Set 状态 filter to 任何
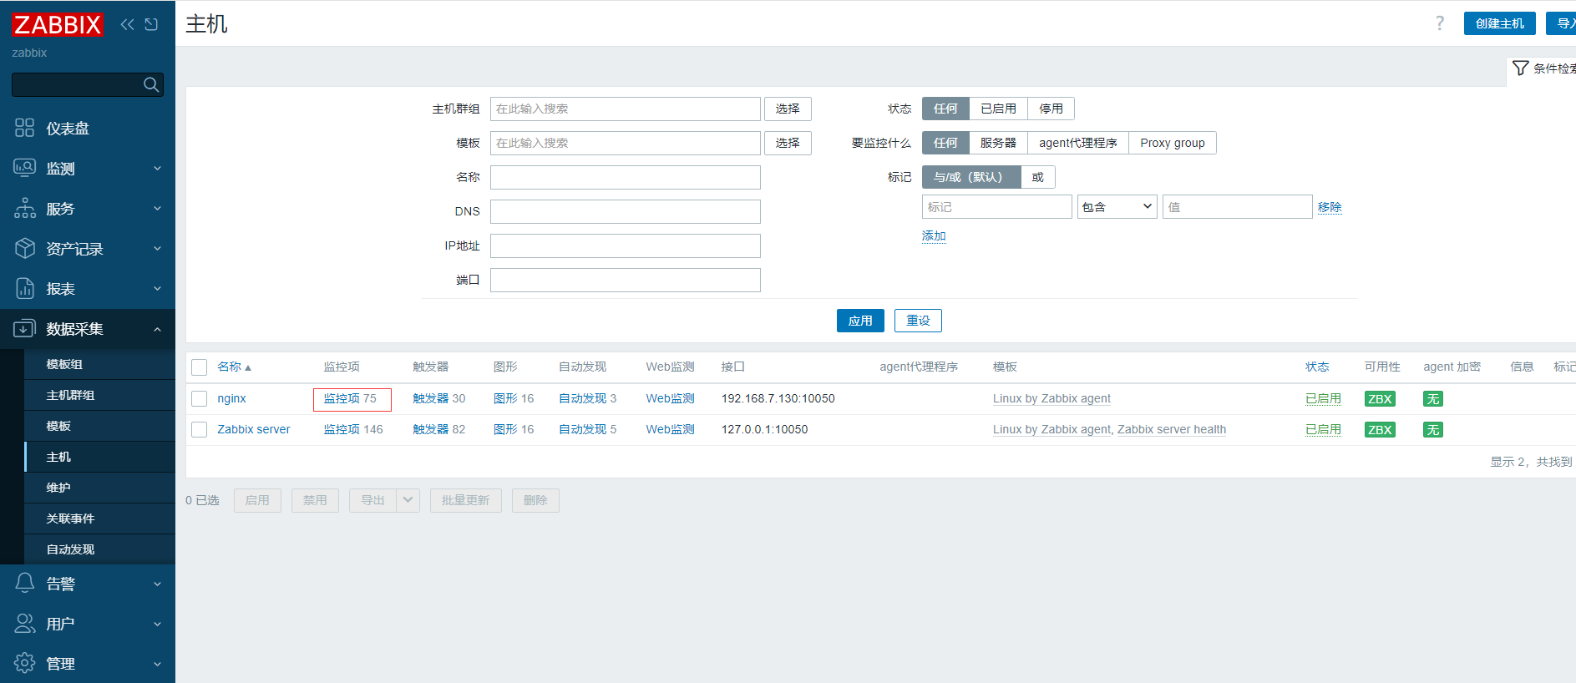 [945, 109]
